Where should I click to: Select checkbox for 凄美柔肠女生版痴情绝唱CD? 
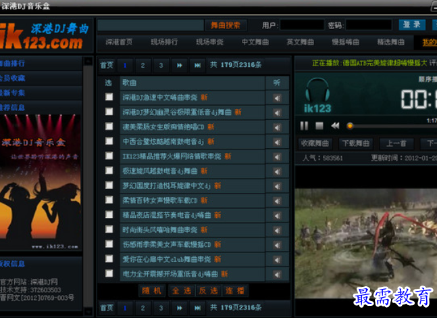coord(109,127)
